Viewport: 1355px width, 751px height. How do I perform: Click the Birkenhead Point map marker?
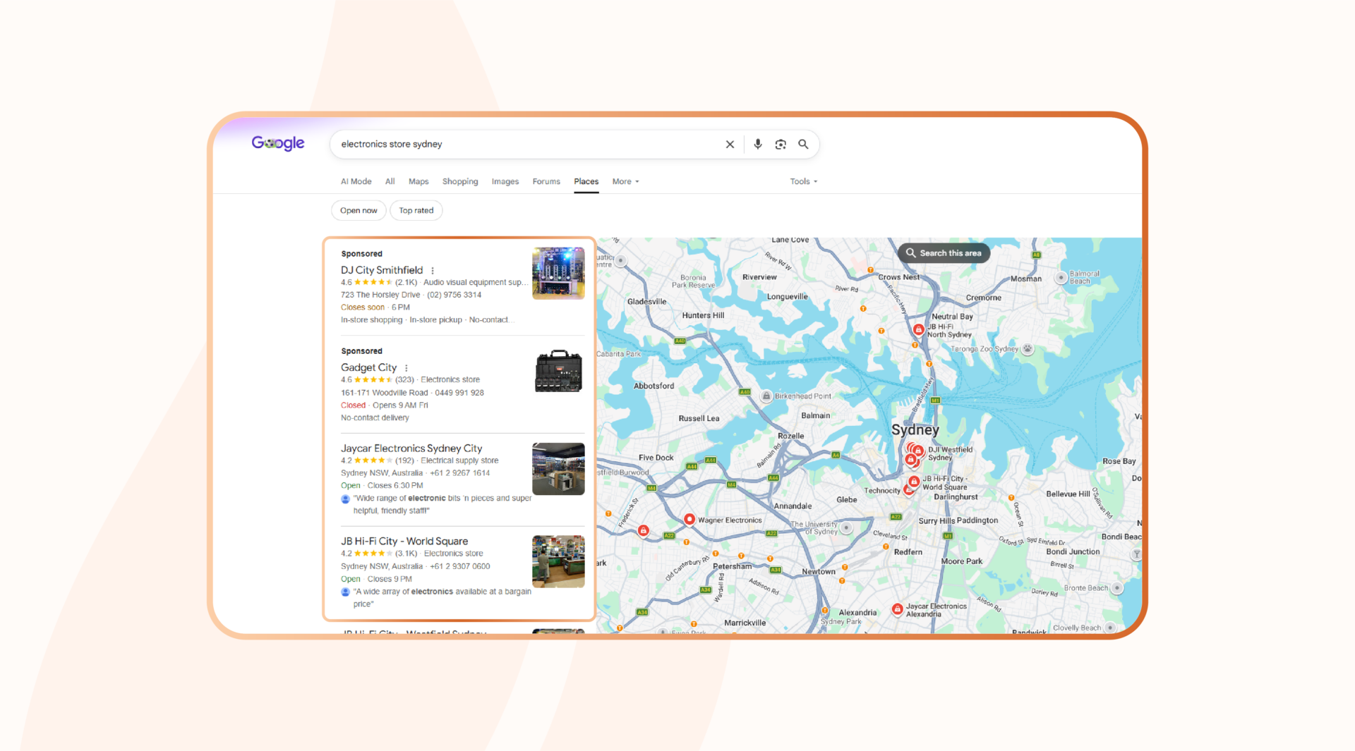click(x=766, y=396)
